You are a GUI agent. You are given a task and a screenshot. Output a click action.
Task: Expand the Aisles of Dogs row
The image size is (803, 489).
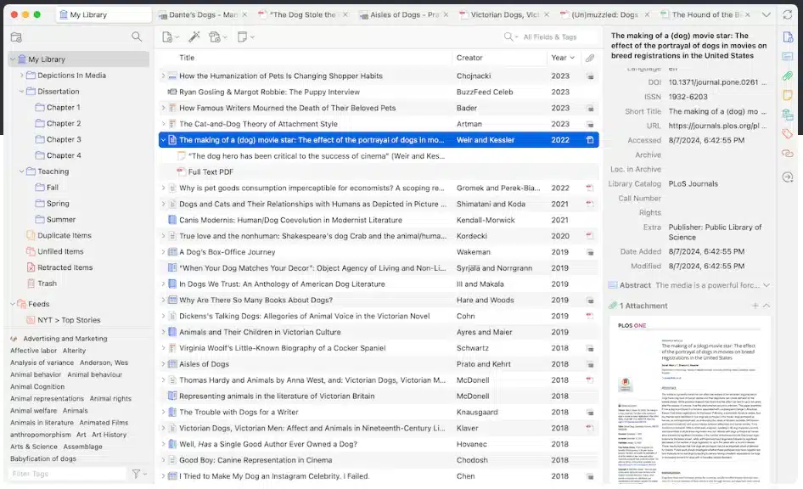[163, 364]
